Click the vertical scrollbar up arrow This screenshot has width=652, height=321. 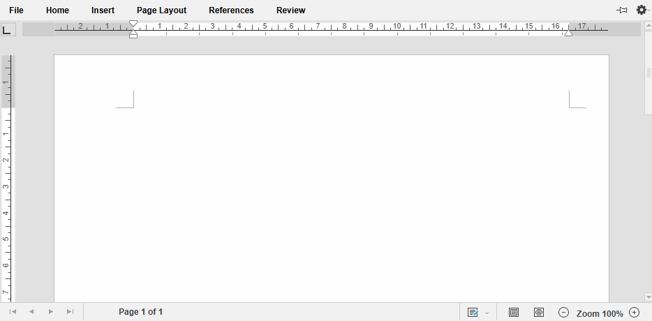click(648, 25)
